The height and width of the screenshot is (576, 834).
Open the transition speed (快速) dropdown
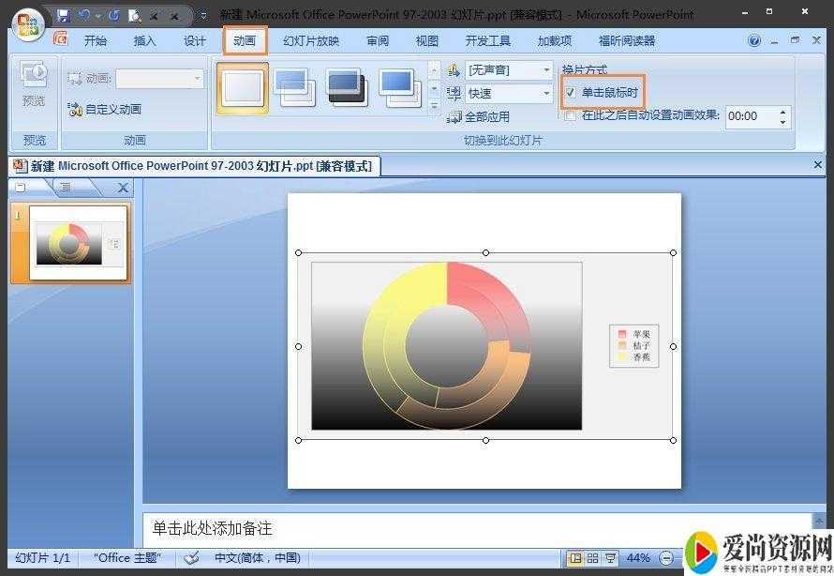pyautogui.click(x=546, y=93)
